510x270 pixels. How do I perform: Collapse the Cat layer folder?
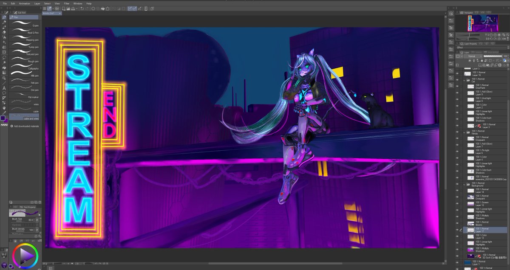pyautogui.click(x=465, y=80)
